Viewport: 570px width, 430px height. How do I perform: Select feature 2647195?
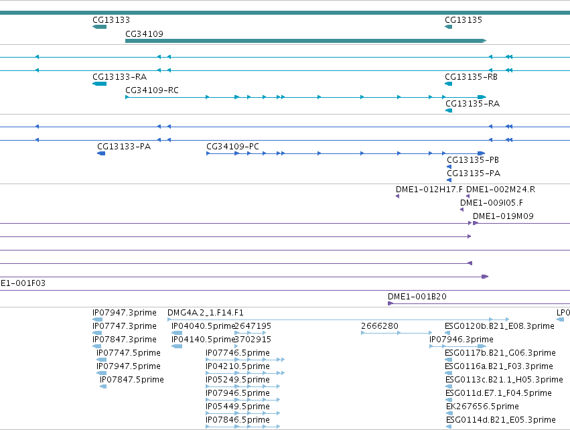(x=253, y=326)
